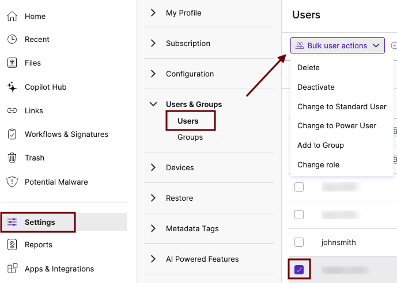The height and width of the screenshot is (283, 397).
Task: Click the Files label in sidebar
Action: 33,63
